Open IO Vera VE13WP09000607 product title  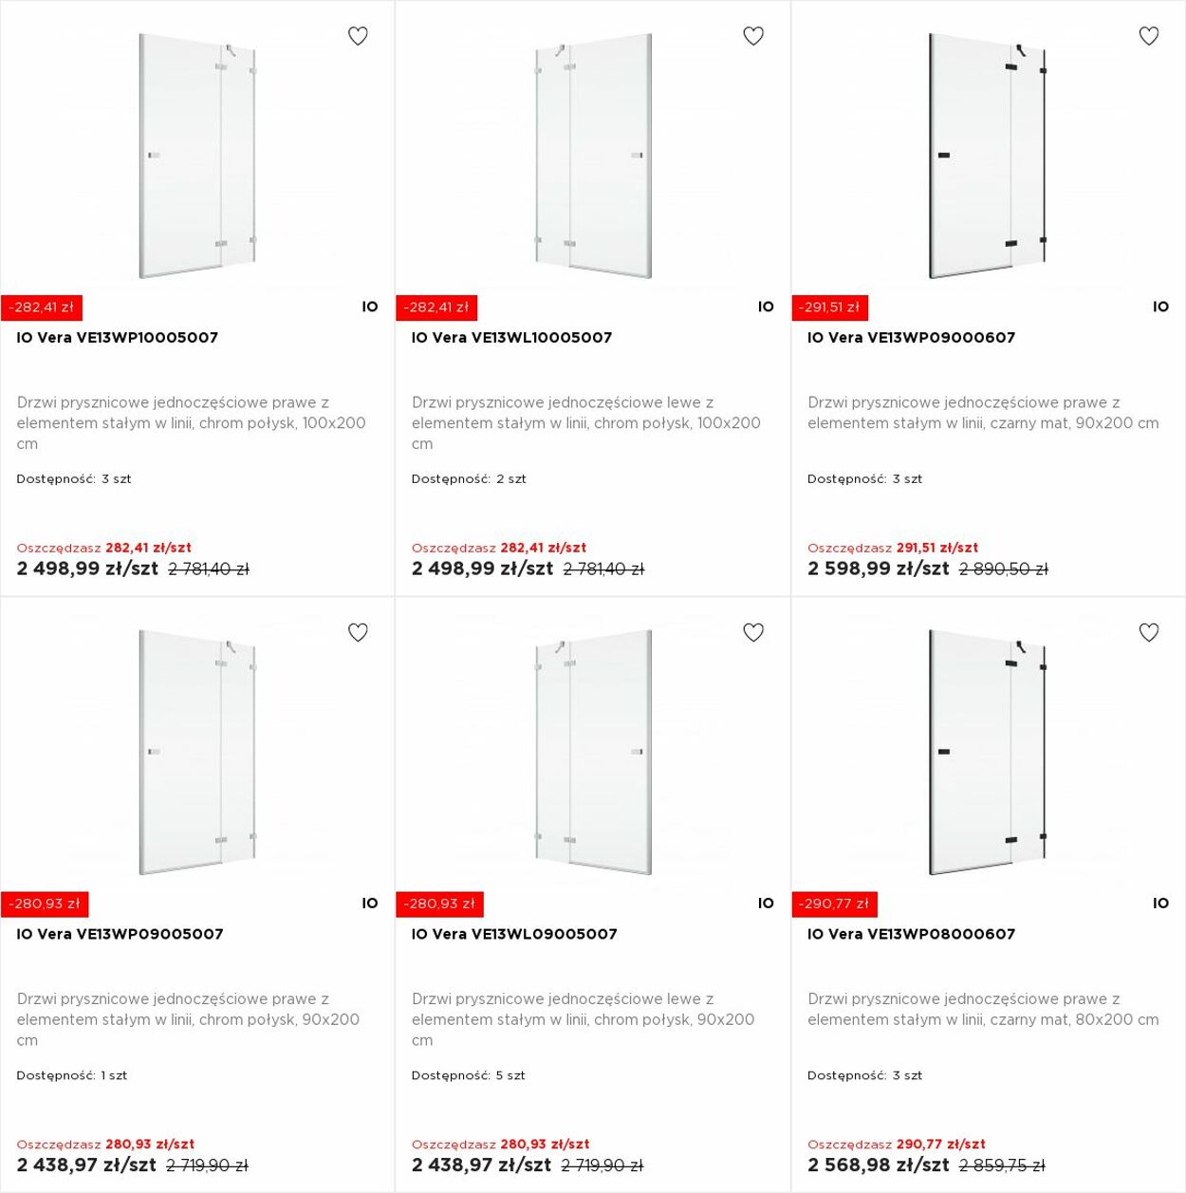click(x=912, y=338)
